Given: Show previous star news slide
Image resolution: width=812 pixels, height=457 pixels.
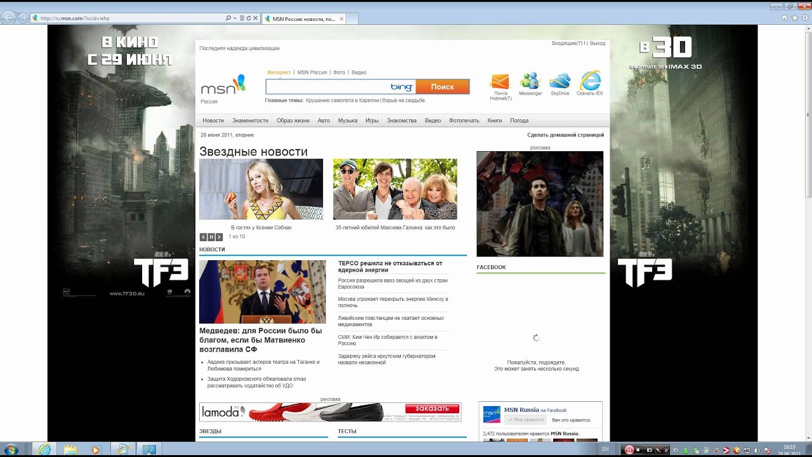Looking at the screenshot, I should (203, 237).
